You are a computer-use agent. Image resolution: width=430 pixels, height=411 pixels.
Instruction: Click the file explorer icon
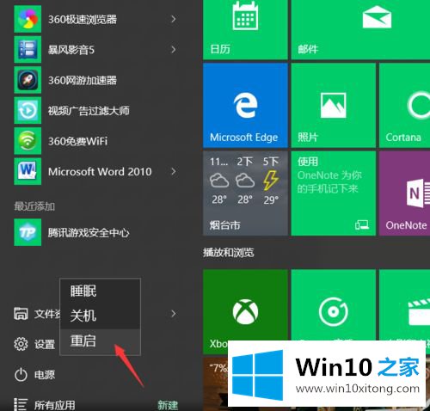[x=21, y=314]
